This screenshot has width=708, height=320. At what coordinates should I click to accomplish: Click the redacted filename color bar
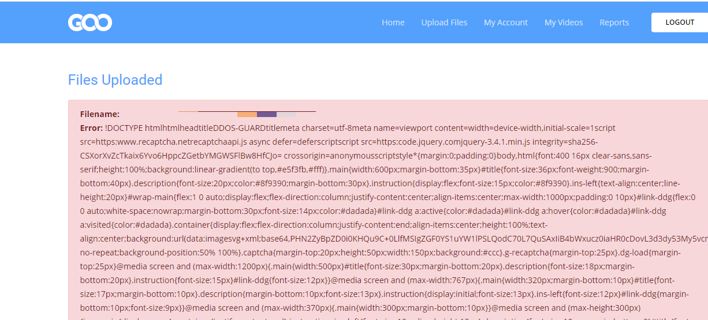247,114
